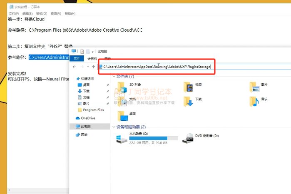Click the Notepad title bar document icon
291x194 pixels.
tap(11, 7)
